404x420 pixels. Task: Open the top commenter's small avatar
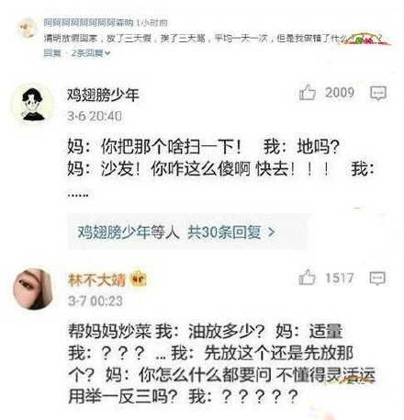point(28,28)
